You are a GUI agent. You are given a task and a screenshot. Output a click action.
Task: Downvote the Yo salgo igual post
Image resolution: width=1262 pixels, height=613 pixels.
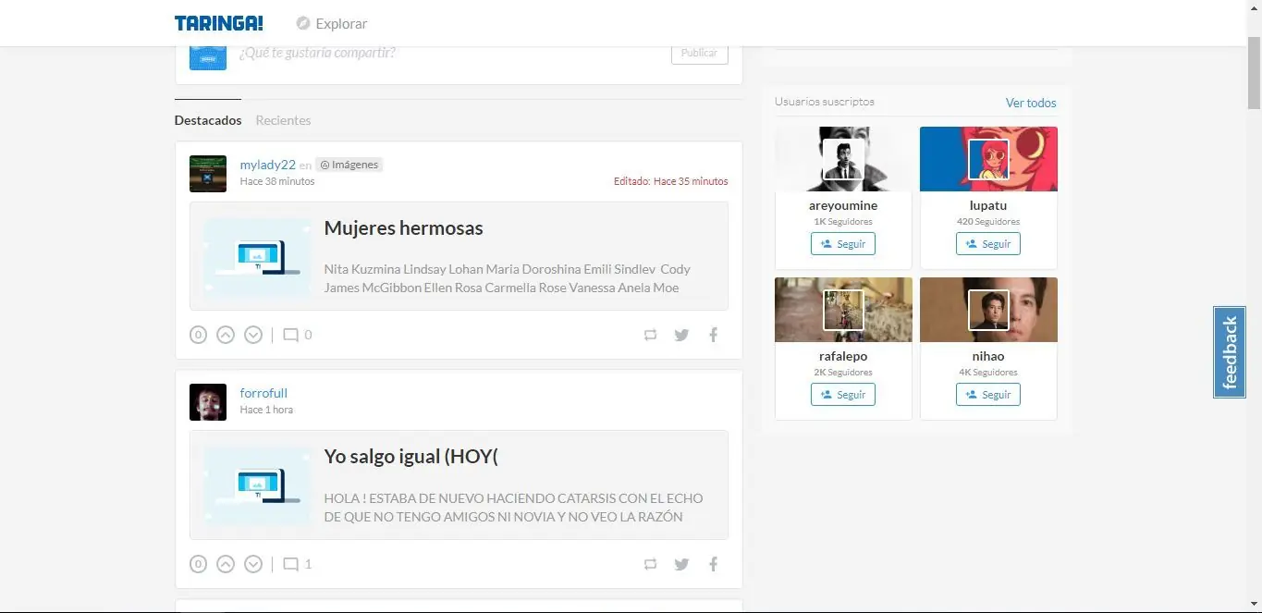(253, 564)
